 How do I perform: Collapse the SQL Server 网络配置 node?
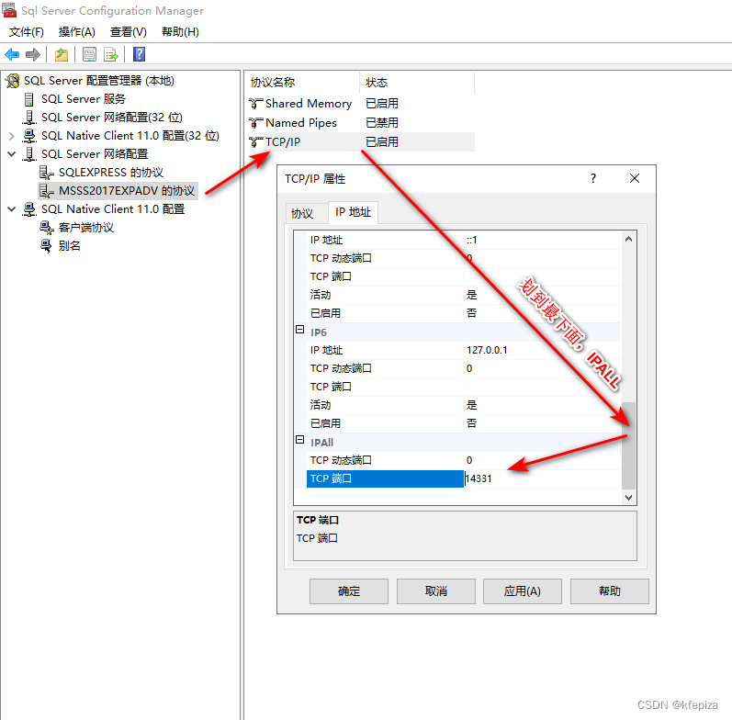point(12,154)
